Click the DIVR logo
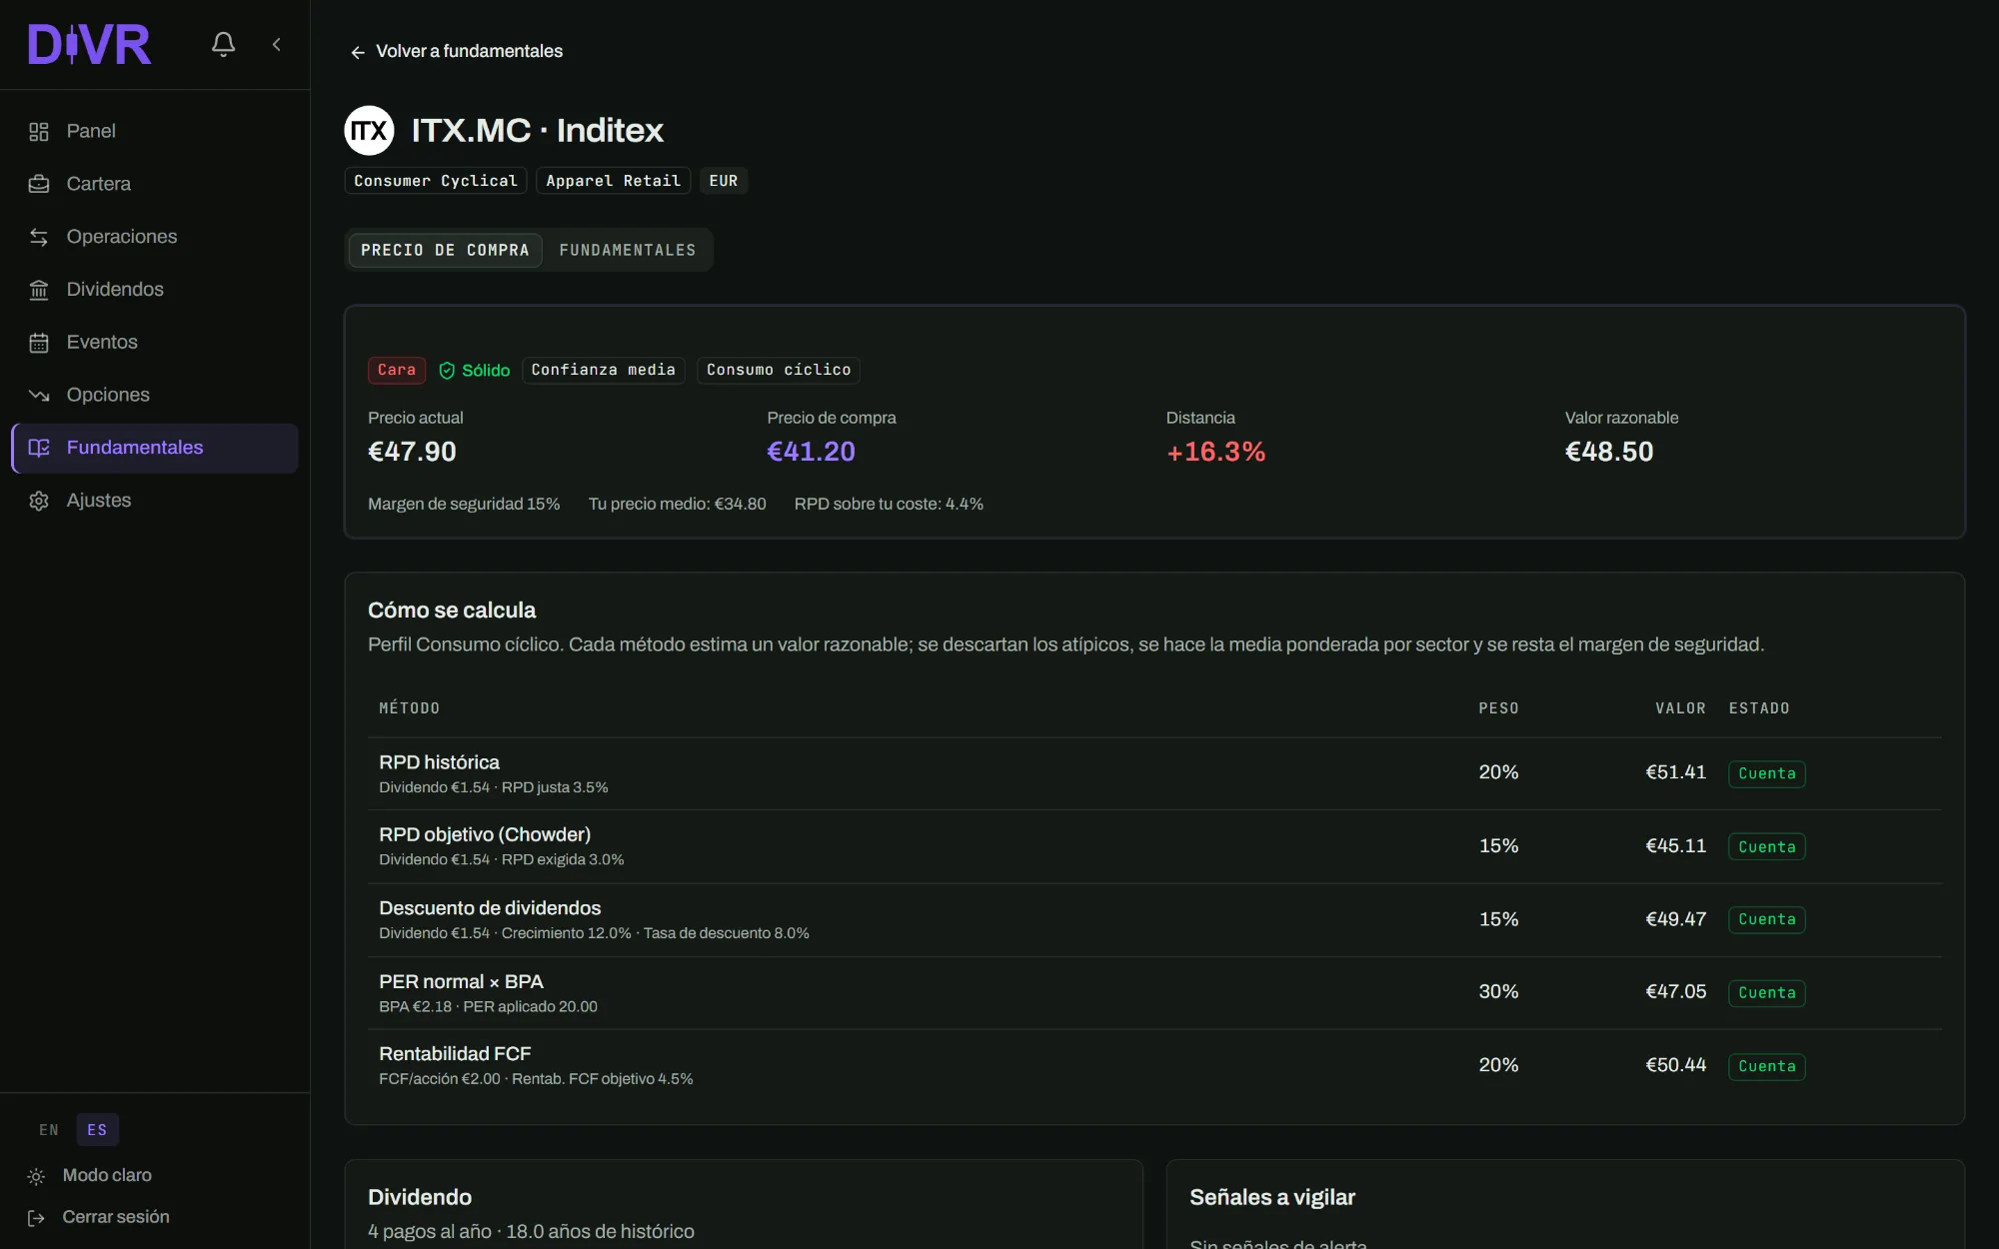The height and width of the screenshot is (1249, 1999). 89,45
